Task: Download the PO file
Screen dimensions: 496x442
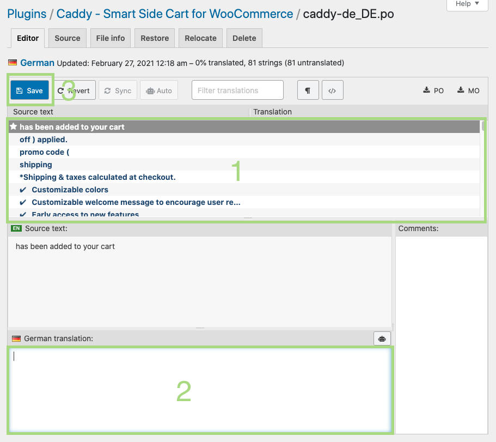Action: tap(434, 90)
